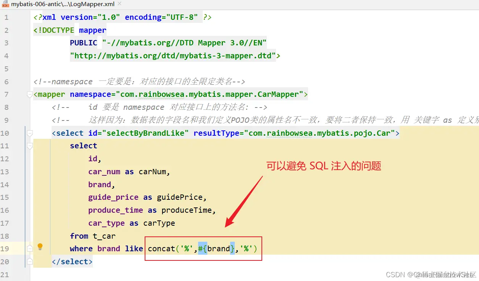Click the produce_time column name
479x281 pixels.
(116, 210)
